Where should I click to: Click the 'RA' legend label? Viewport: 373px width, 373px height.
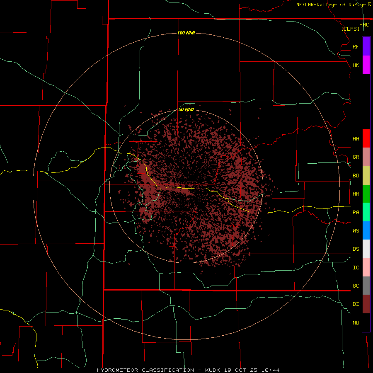click(x=356, y=213)
